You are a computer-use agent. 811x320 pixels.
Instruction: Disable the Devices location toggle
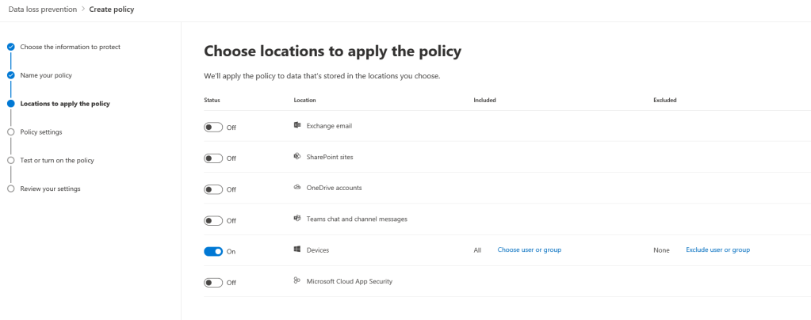[x=213, y=251]
